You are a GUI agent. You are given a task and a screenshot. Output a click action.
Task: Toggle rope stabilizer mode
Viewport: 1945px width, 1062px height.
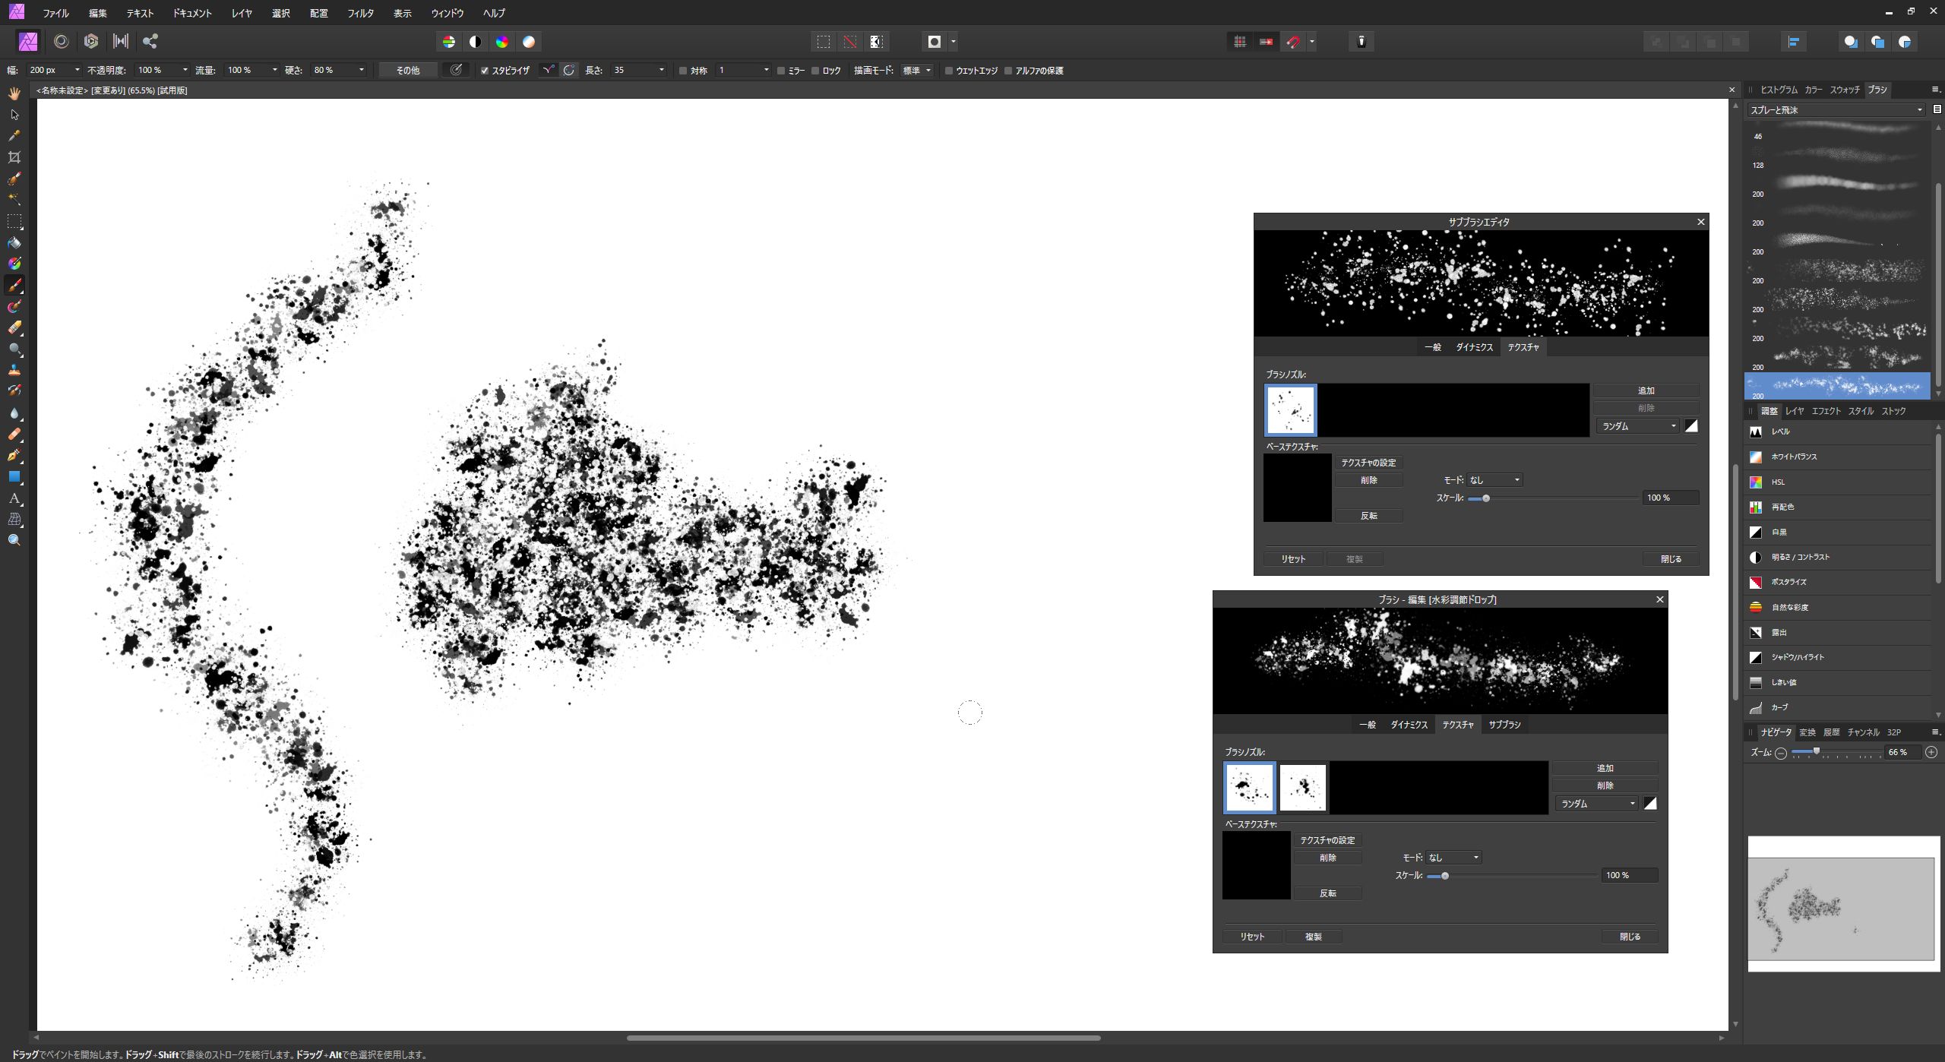coord(548,70)
